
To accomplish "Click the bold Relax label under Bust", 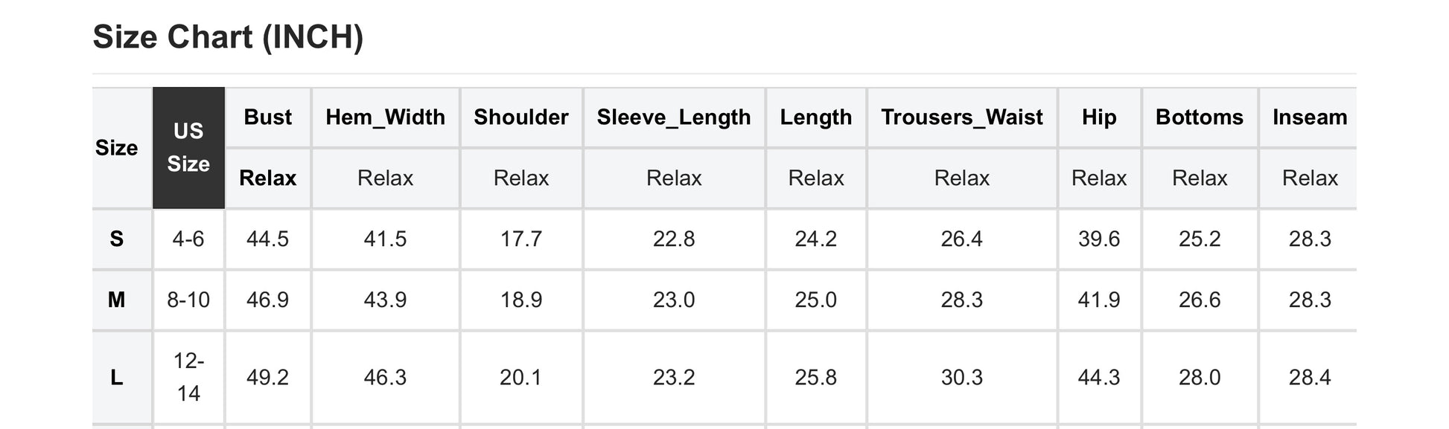I will point(267,178).
